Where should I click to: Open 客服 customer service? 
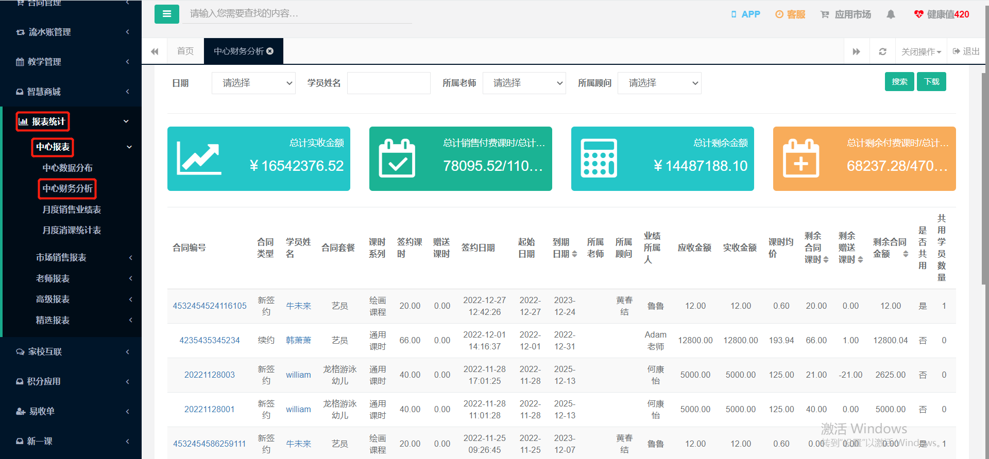click(790, 14)
